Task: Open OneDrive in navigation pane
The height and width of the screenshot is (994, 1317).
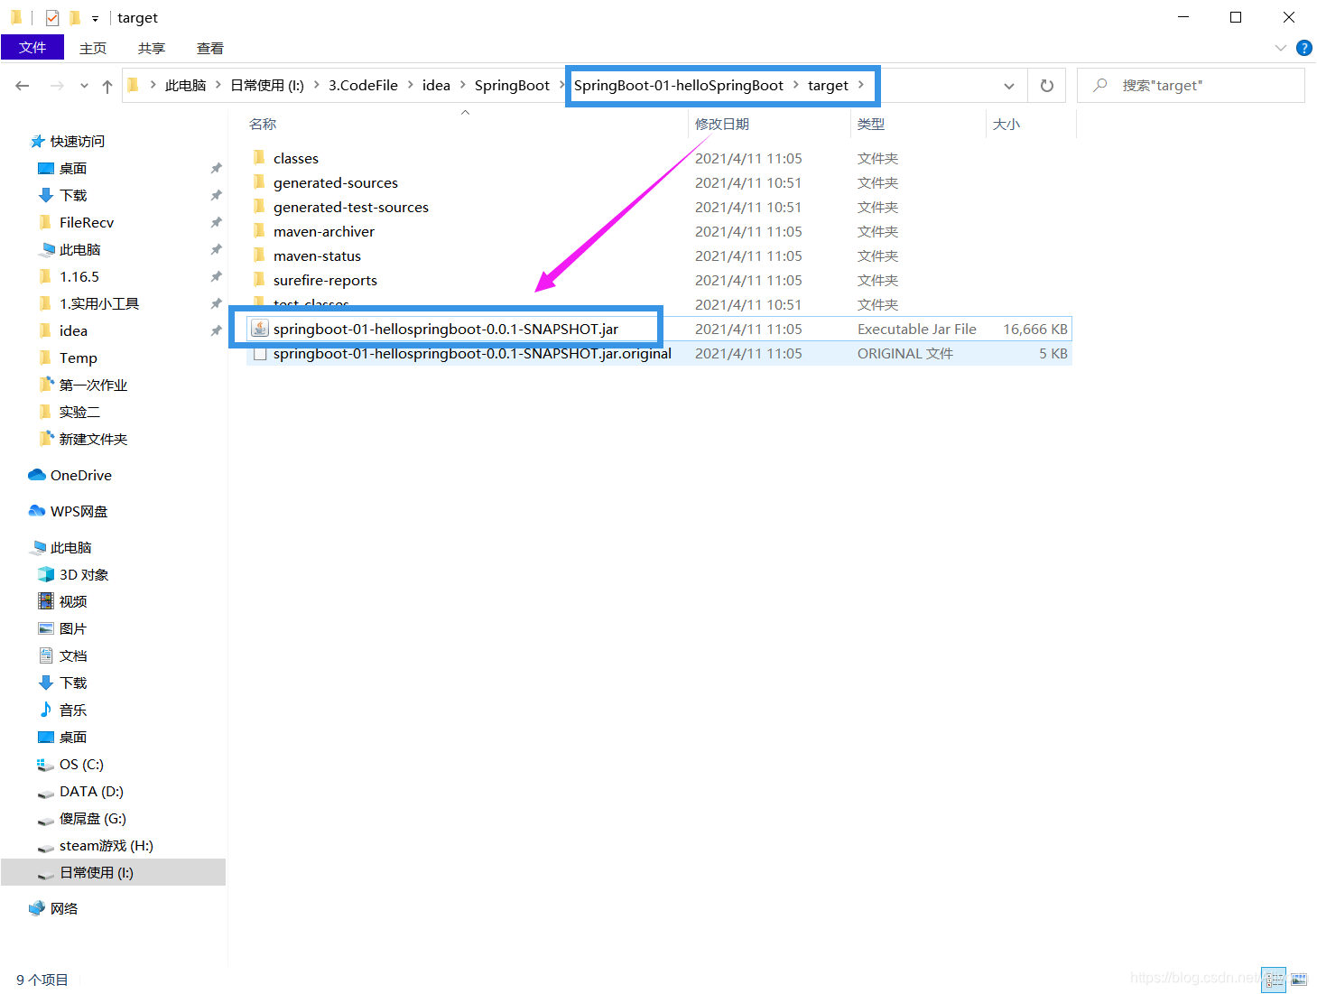Action: [x=81, y=476]
